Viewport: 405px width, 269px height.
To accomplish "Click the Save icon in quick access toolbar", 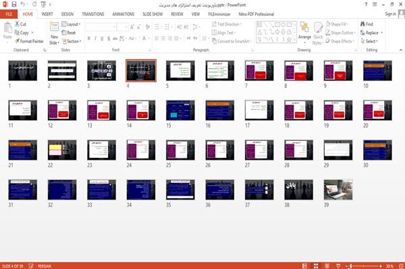I will (x=14, y=4).
